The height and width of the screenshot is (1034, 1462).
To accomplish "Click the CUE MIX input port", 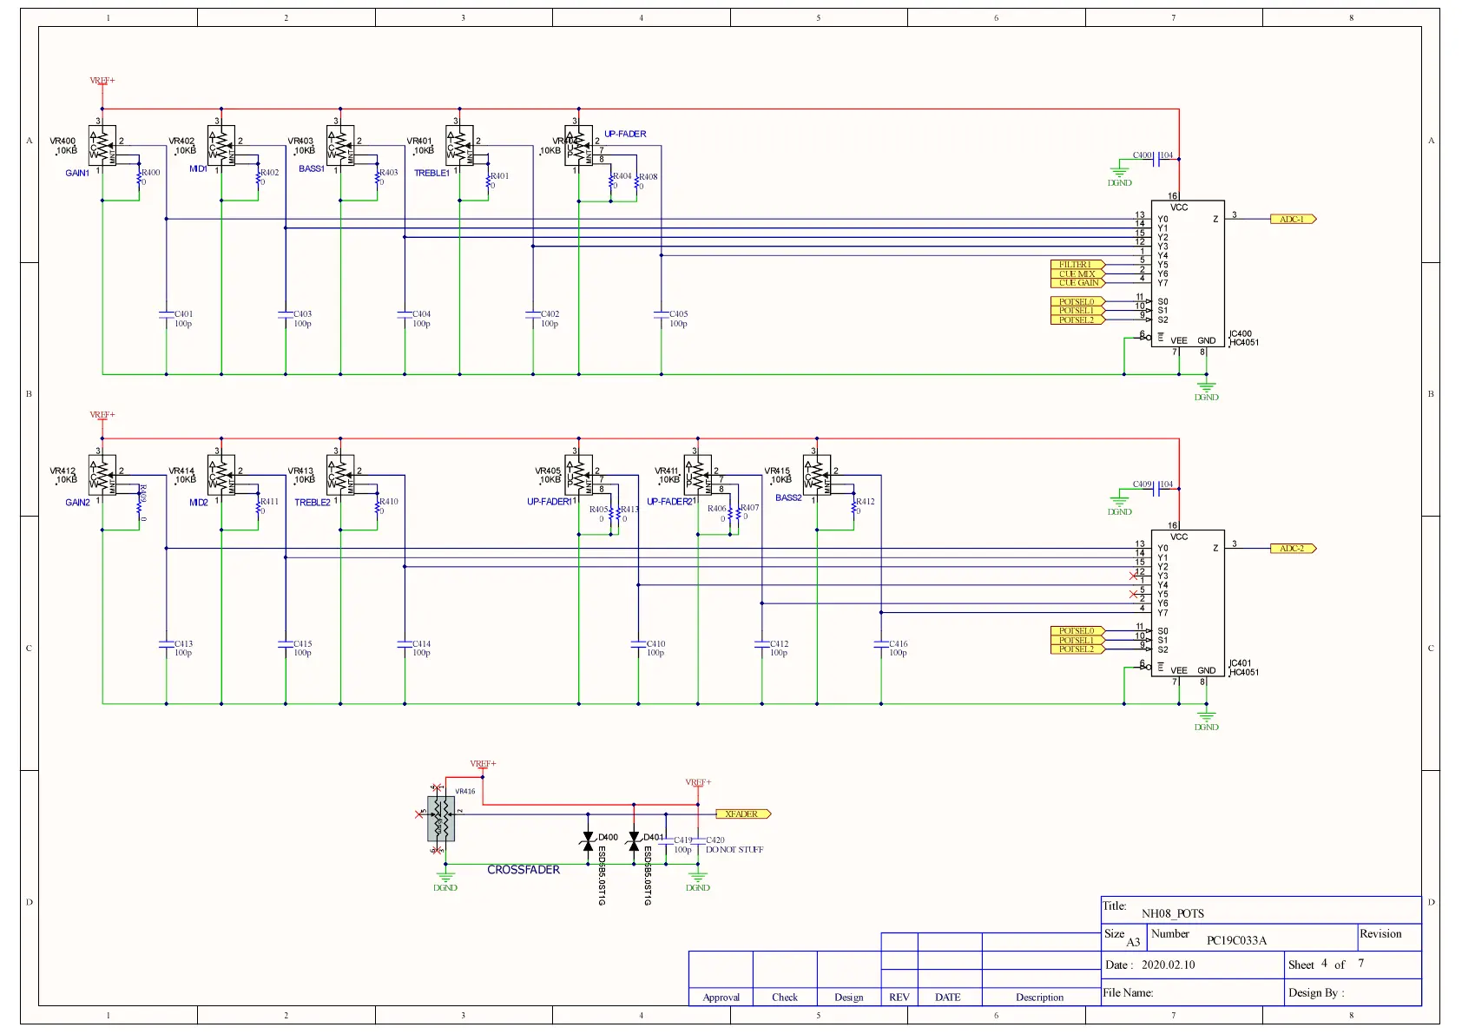I will click(1077, 273).
